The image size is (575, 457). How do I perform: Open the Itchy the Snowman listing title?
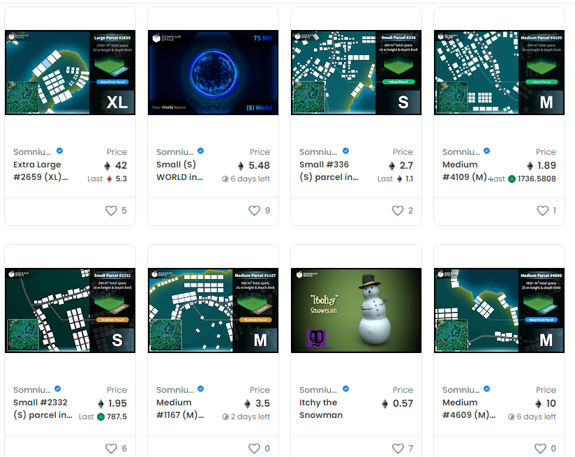click(x=322, y=409)
